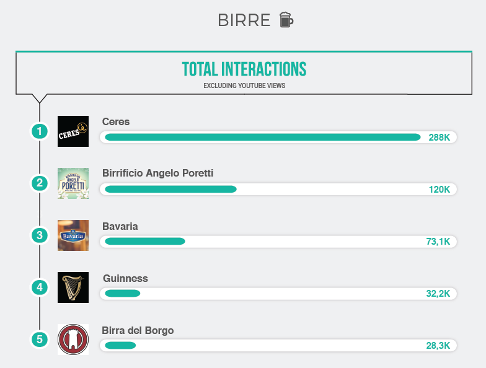
Task: Open the Guinness harp logo
Action: pyautogui.click(x=73, y=287)
